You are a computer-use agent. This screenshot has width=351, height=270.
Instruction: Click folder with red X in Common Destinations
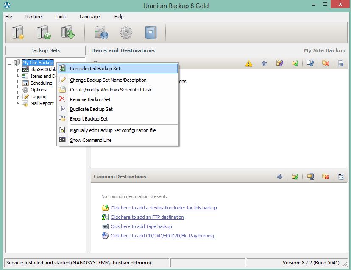[x=326, y=177]
